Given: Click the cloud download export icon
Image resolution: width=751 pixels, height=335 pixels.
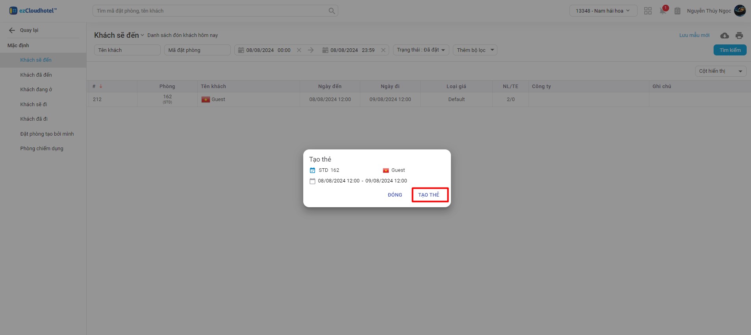Looking at the screenshot, I should coord(724,36).
